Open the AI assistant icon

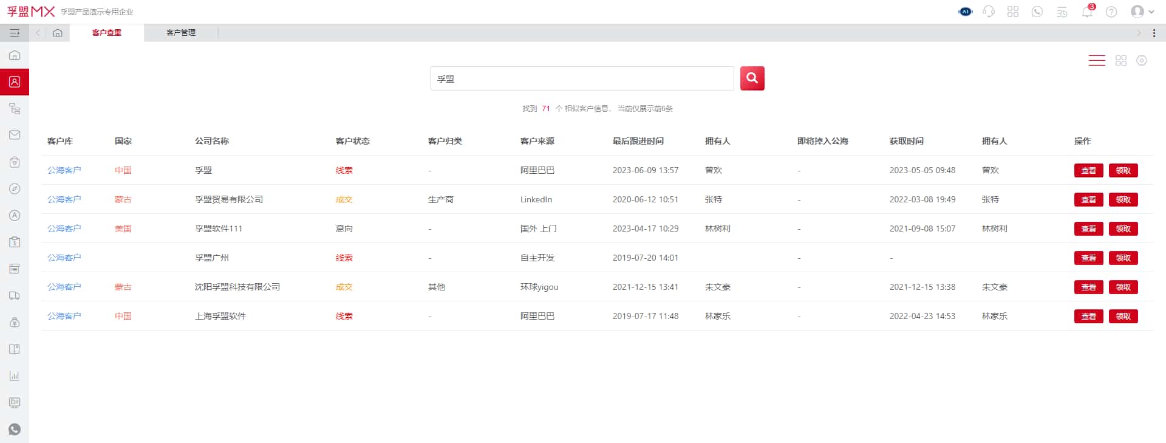pos(965,12)
